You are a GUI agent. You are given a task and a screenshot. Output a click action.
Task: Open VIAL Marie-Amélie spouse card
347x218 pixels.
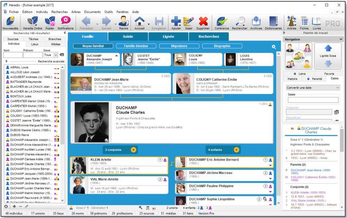[x=119, y=185]
